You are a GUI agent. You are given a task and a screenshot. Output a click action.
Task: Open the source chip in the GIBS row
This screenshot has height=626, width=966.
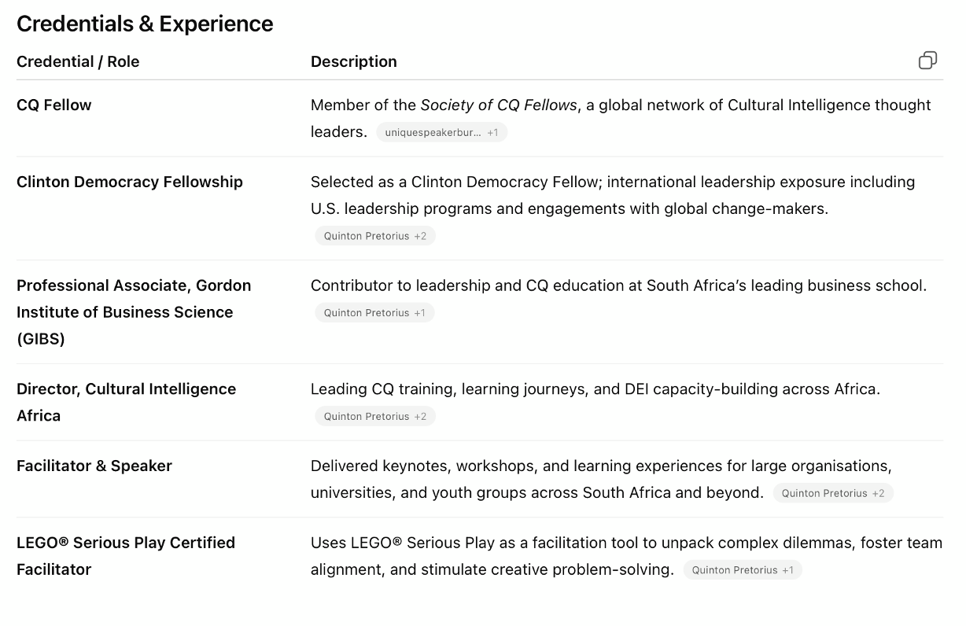coord(374,313)
